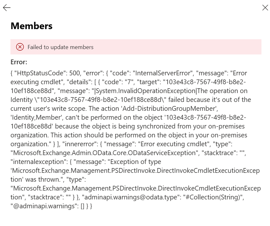This screenshot has height=226, width=270.
Task: Close the Members panel with the X
Action: (x=265, y=8)
